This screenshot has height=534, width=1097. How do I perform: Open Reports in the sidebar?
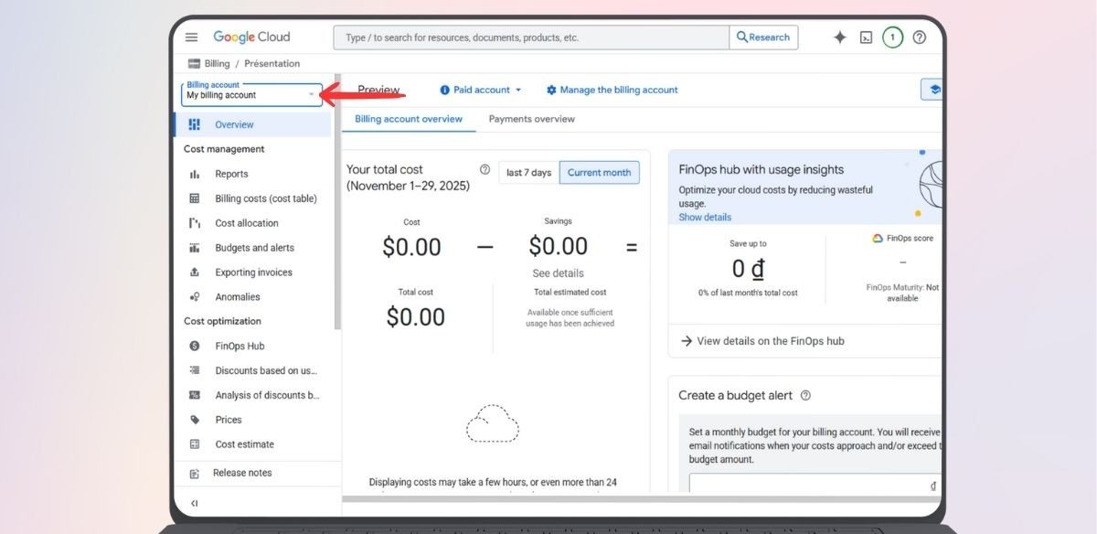click(231, 174)
